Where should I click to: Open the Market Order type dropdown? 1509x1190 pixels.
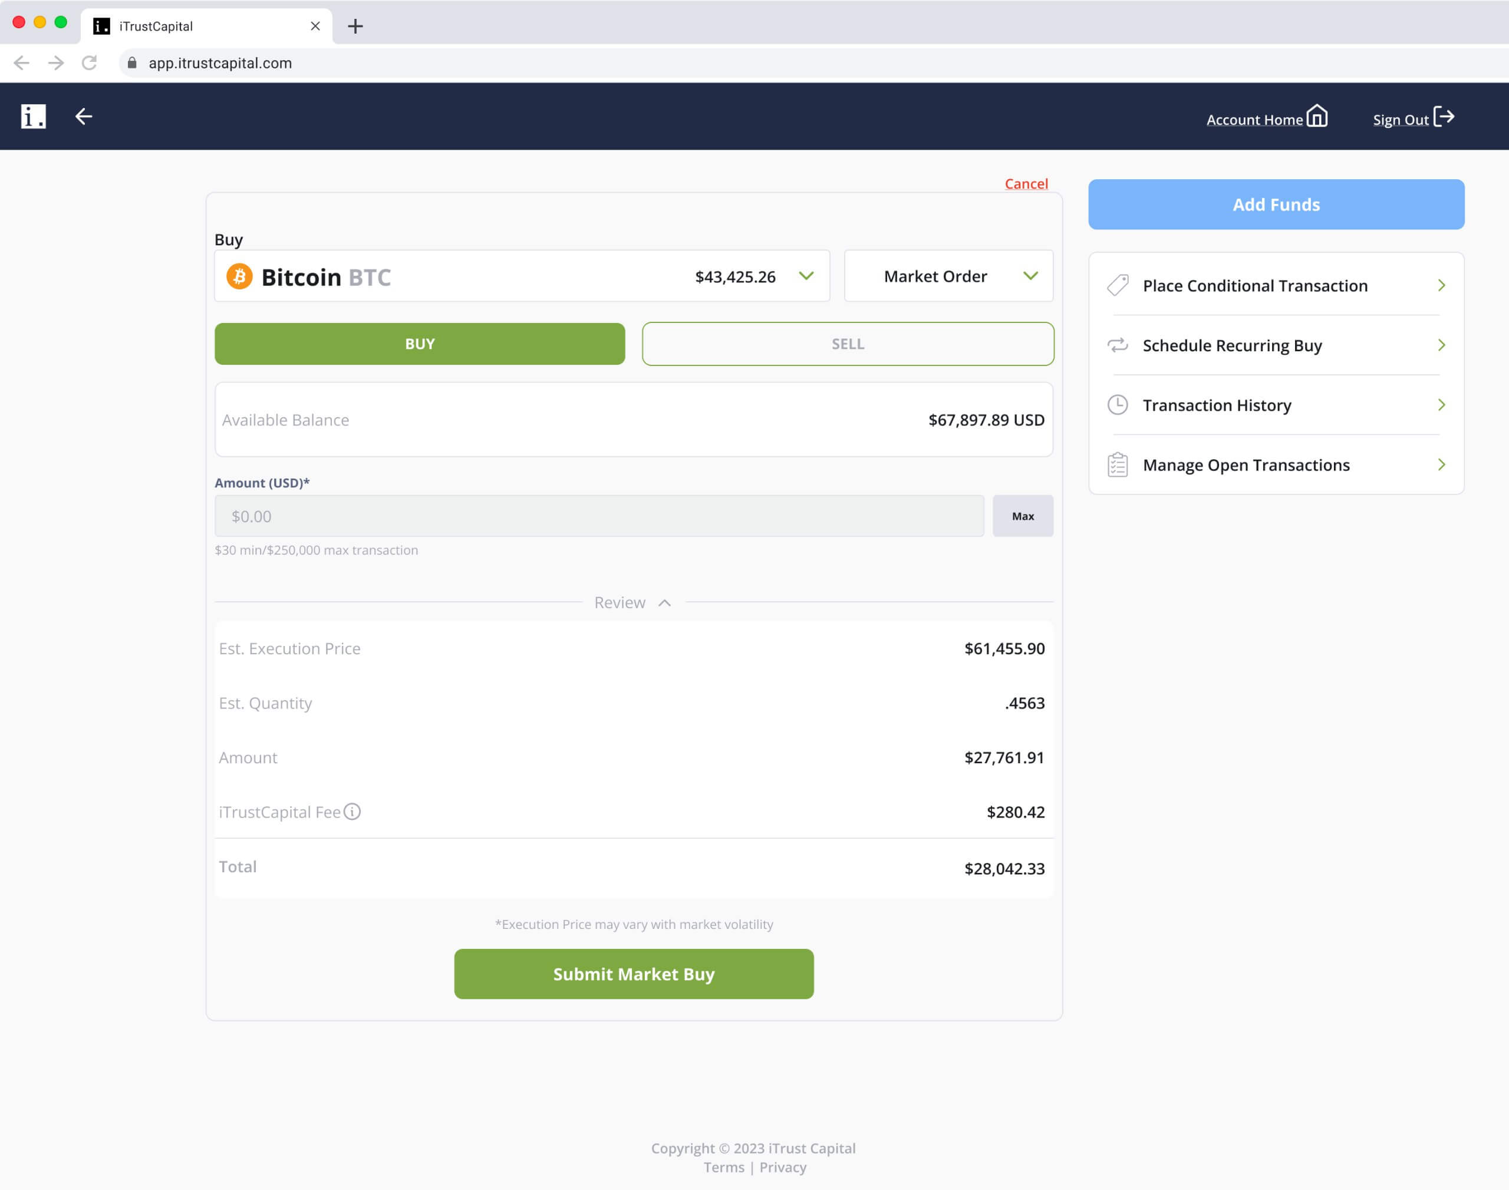[x=948, y=276]
